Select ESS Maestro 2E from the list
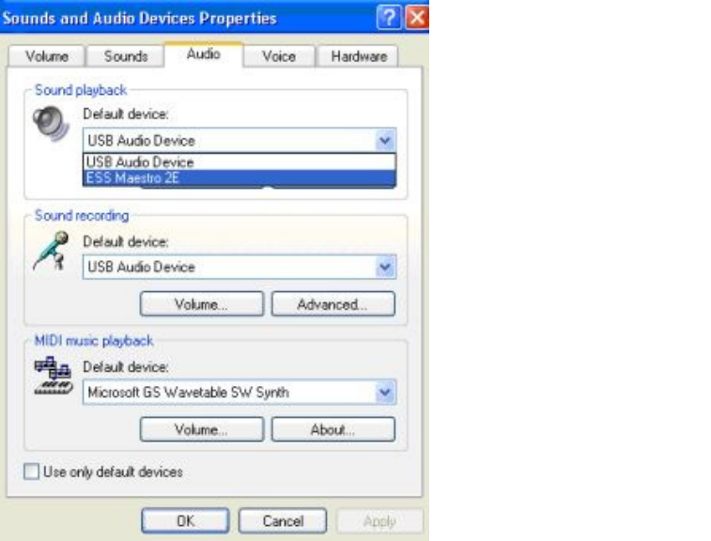The height and width of the screenshot is (541, 711). point(240,178)
